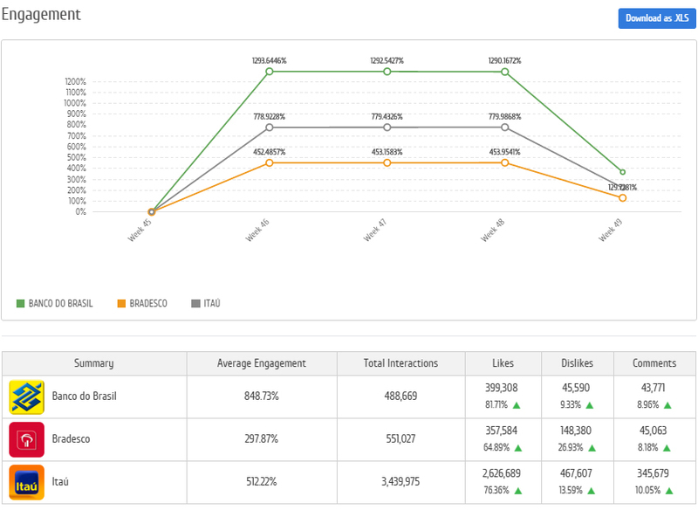Click the green up arrow in Banco do Brasil likes
Viewport: 698px width, 510px height.
tap(517, 405)
